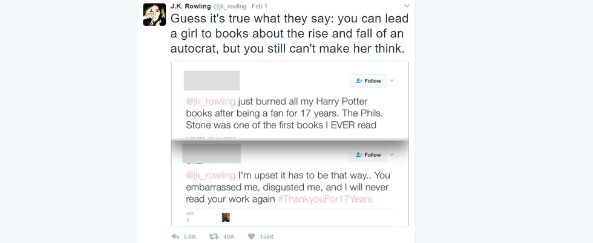Click the @jk_rowling mention in second reply

point(209,175)
